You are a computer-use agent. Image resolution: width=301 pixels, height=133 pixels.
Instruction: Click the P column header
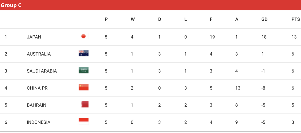[106, 19]
